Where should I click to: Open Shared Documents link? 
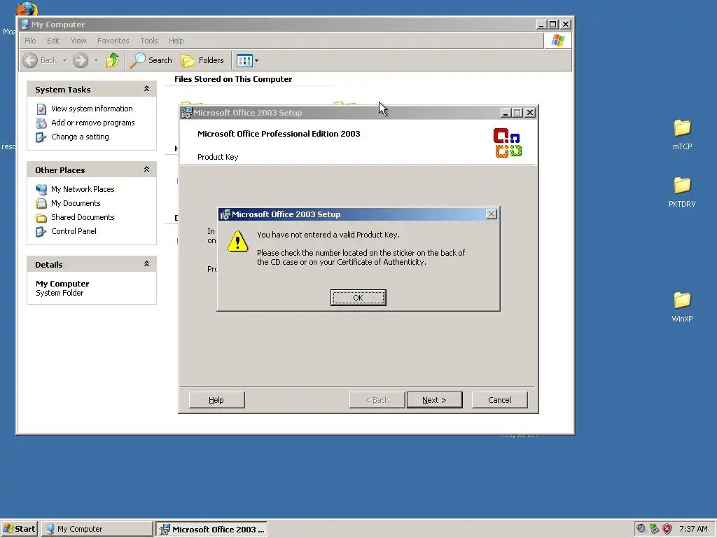click(83, 217)
